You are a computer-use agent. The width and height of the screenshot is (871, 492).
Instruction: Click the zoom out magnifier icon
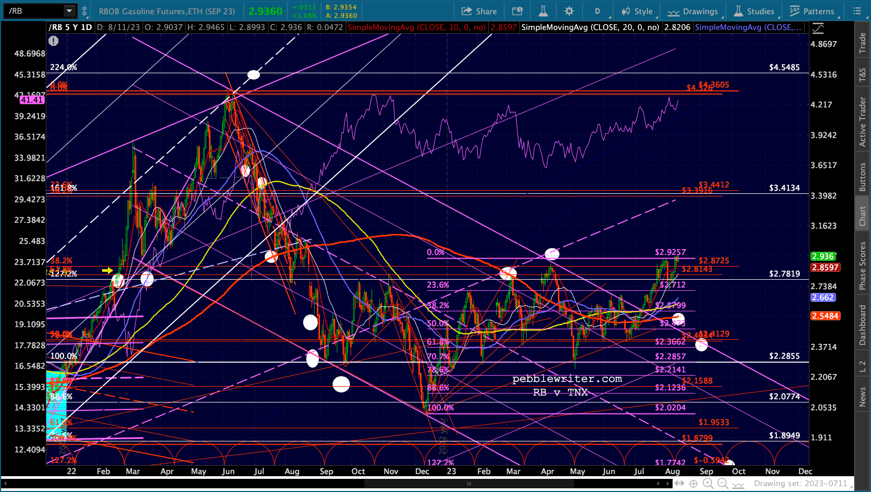coord(723,484)
